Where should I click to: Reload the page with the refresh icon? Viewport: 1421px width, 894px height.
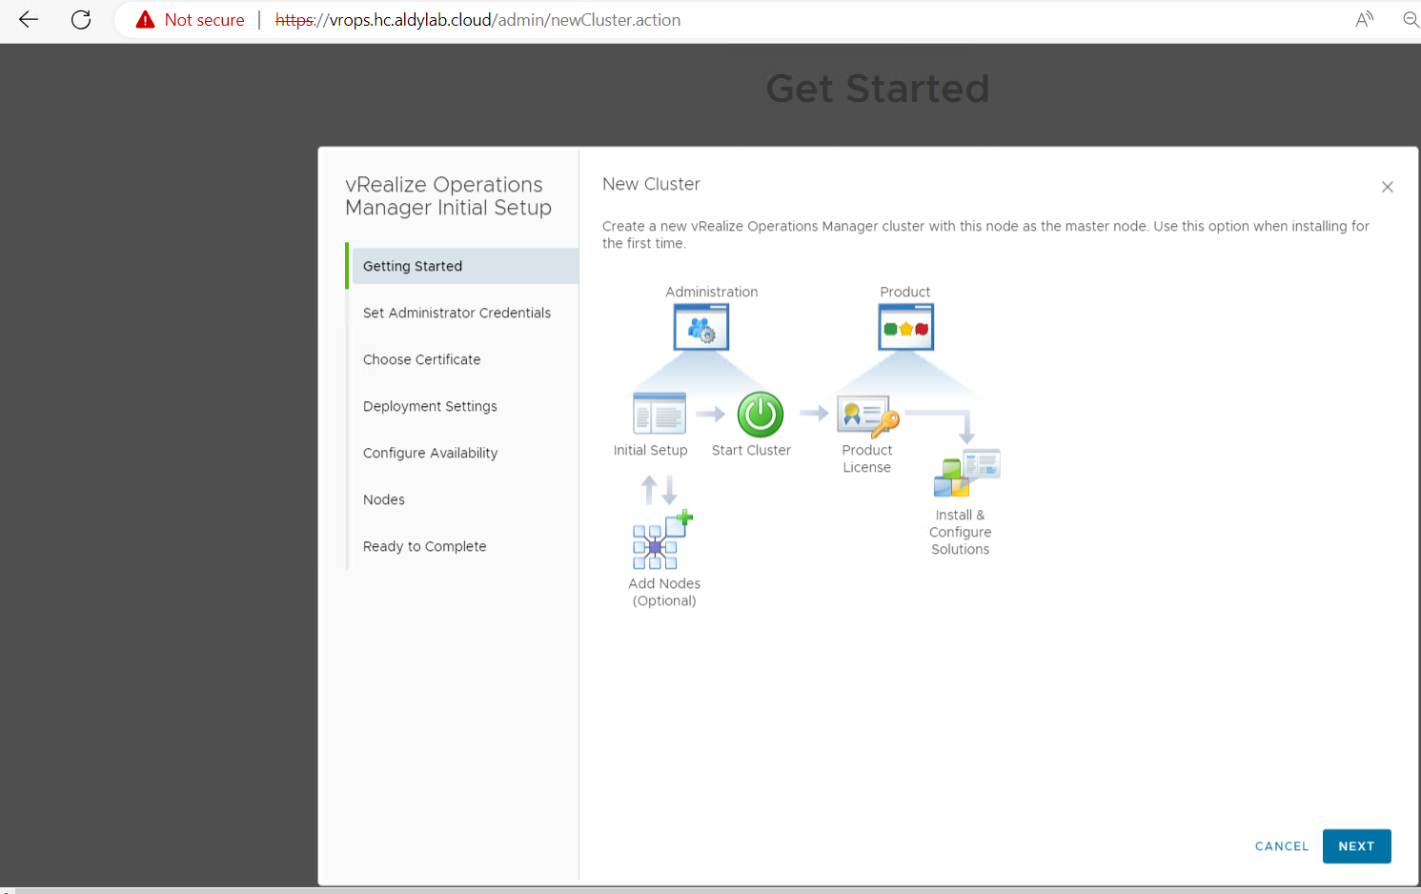click(81, 20)
